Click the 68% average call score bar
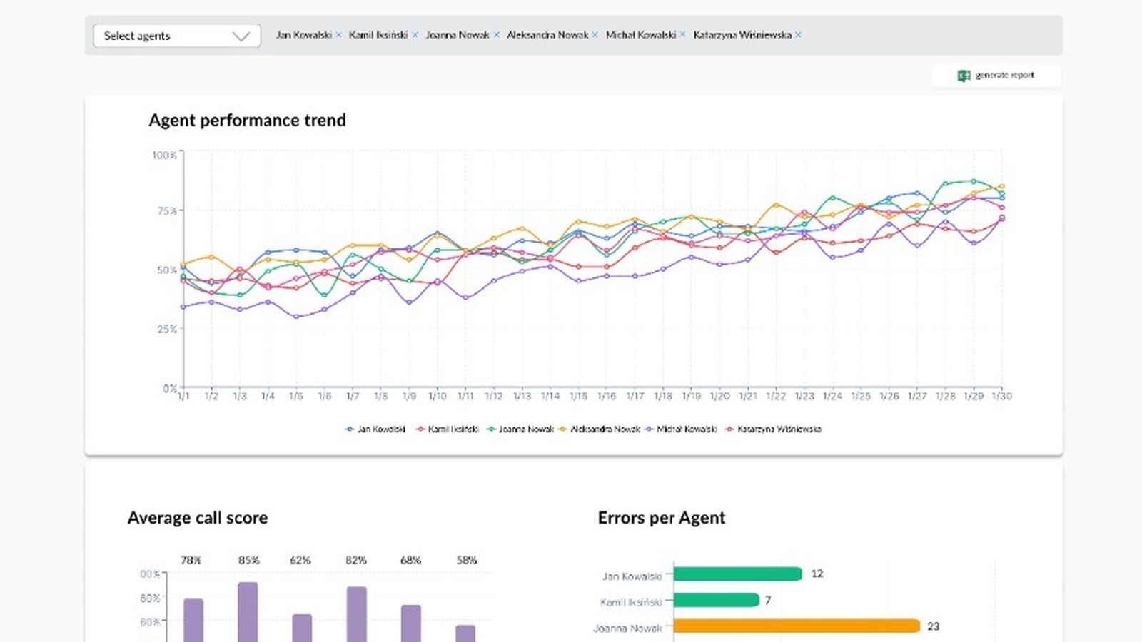This screenshot has width=1142, height=642. pyautogui.click(x=411, y=623)
